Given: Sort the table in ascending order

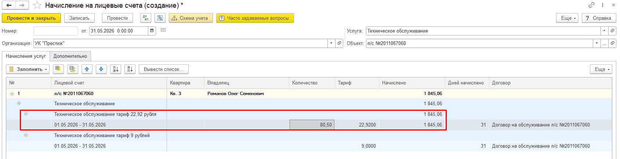Looking at the screenshot, I should pyautogui.click(x=116, y=69).
